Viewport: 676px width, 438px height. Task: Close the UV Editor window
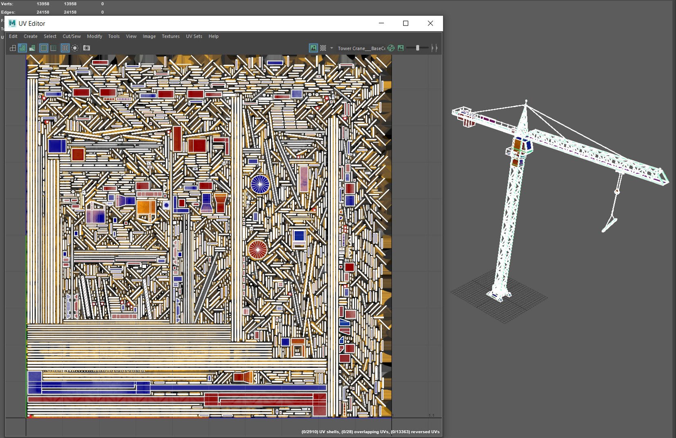pyautogui.click(x=431, y=24)
